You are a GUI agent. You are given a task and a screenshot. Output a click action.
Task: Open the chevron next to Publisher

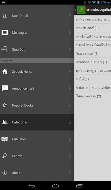coord(70,139)
